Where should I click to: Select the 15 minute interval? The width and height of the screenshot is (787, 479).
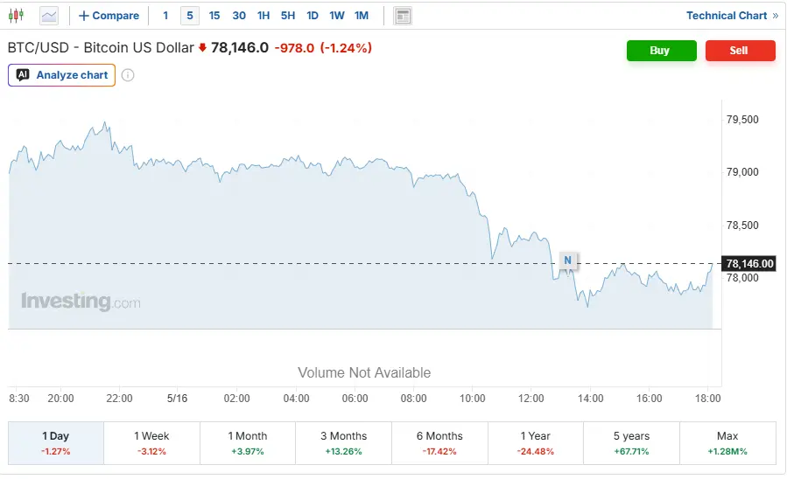tap(214, 16)
